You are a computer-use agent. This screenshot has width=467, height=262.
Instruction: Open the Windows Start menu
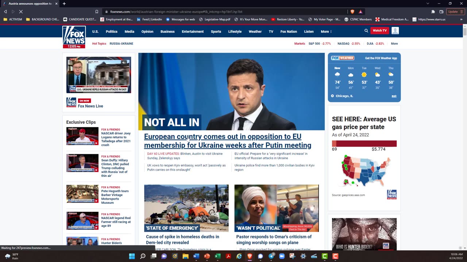(x=132, y=256)
